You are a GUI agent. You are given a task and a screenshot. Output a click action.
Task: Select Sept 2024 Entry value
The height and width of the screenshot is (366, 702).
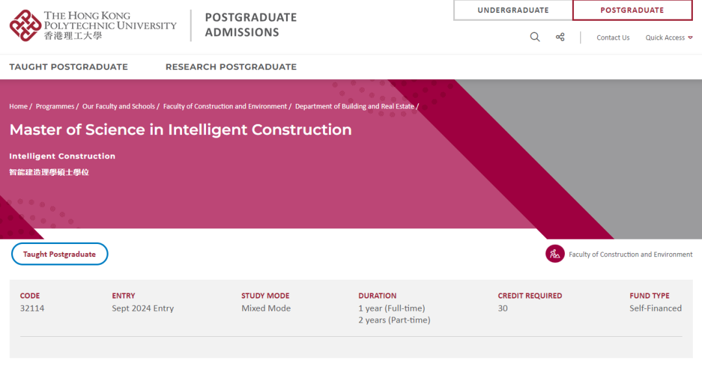coord(143,308)
